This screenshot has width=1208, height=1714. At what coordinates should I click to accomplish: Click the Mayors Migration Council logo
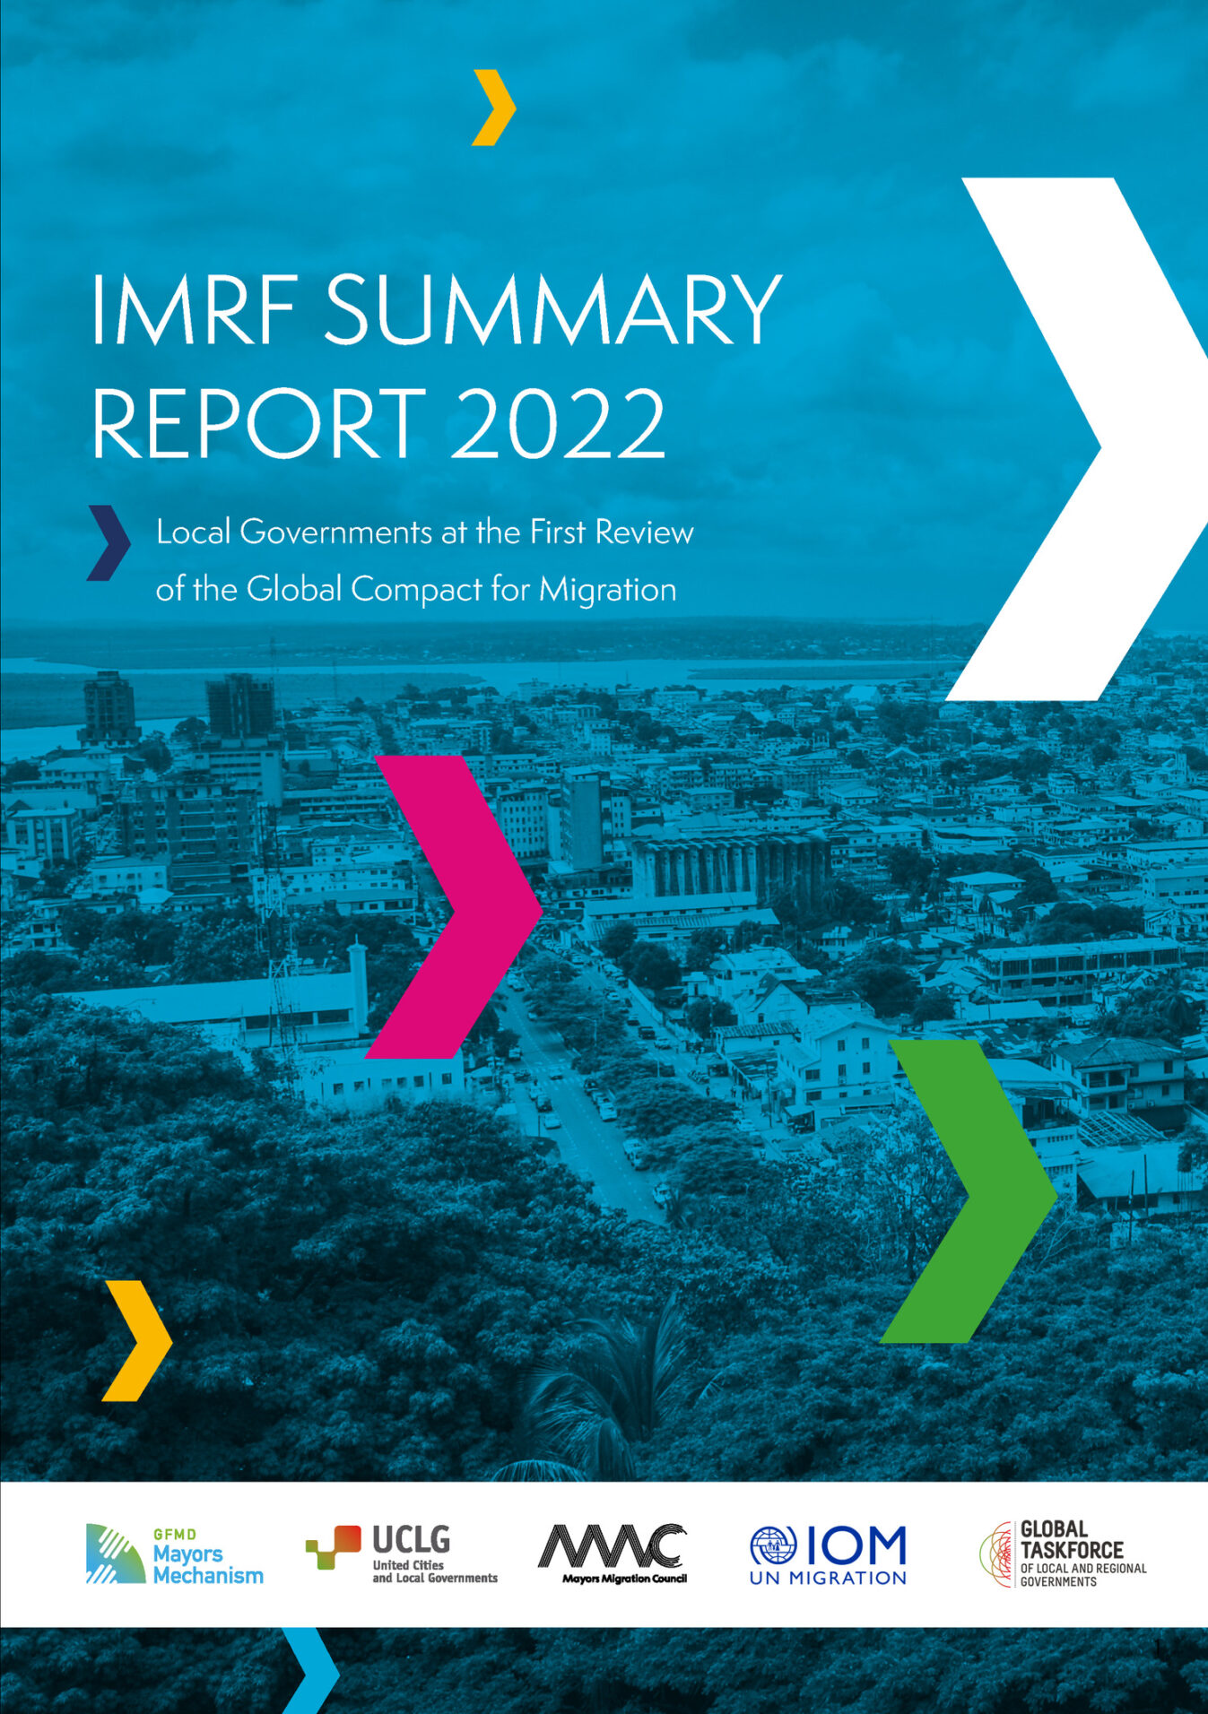point(613,1554)
